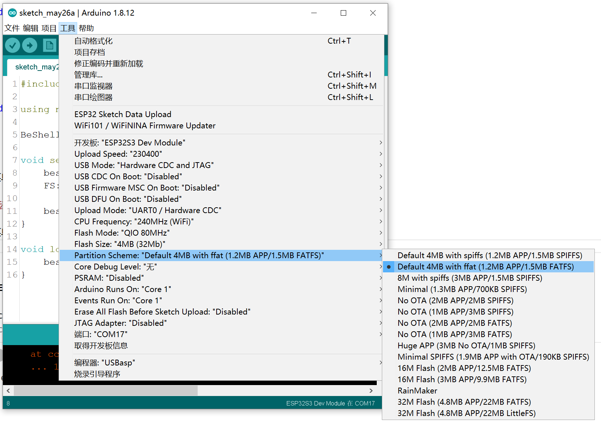
Task: Click the scrollbar right arrow
Action: point(371,391)
